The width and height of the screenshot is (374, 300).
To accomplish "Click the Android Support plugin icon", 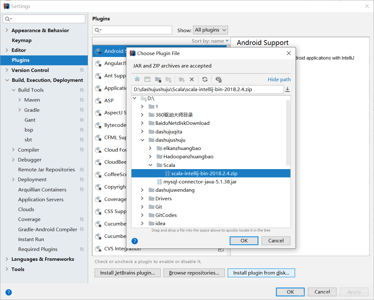I will click(x=98, y=51).
